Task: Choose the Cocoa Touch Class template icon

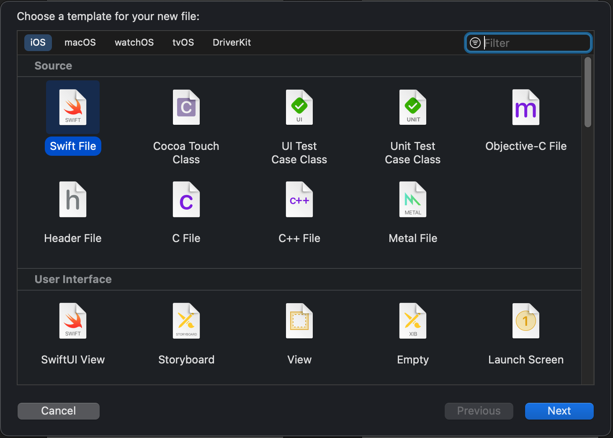Action: click(186, 107)
